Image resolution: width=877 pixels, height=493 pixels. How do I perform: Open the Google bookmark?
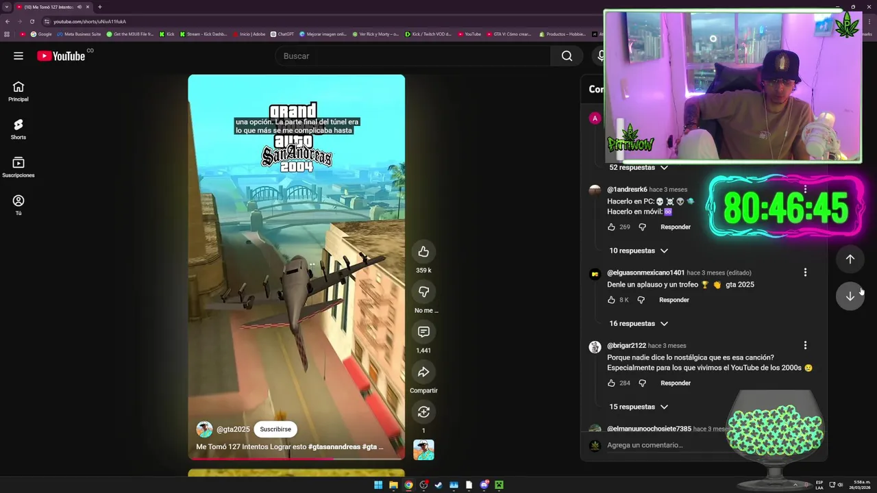[x=41, y=34]
